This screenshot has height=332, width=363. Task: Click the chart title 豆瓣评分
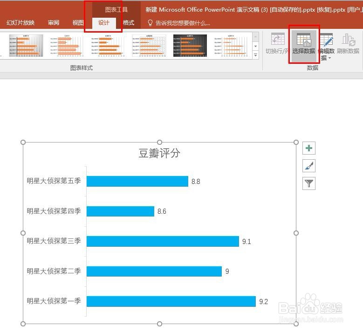pos(159,153)
